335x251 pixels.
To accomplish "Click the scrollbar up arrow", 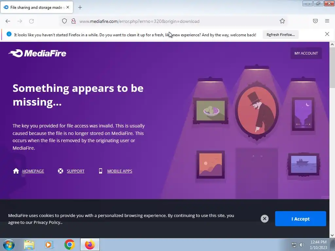I will pos(332,44).
